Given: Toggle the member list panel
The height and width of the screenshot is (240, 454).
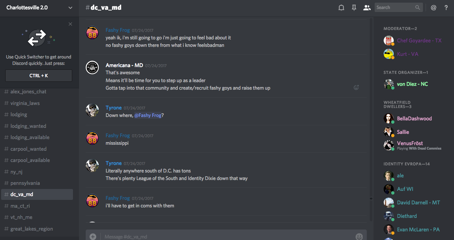Looking at the screenshot, I should tap(367, 7).
